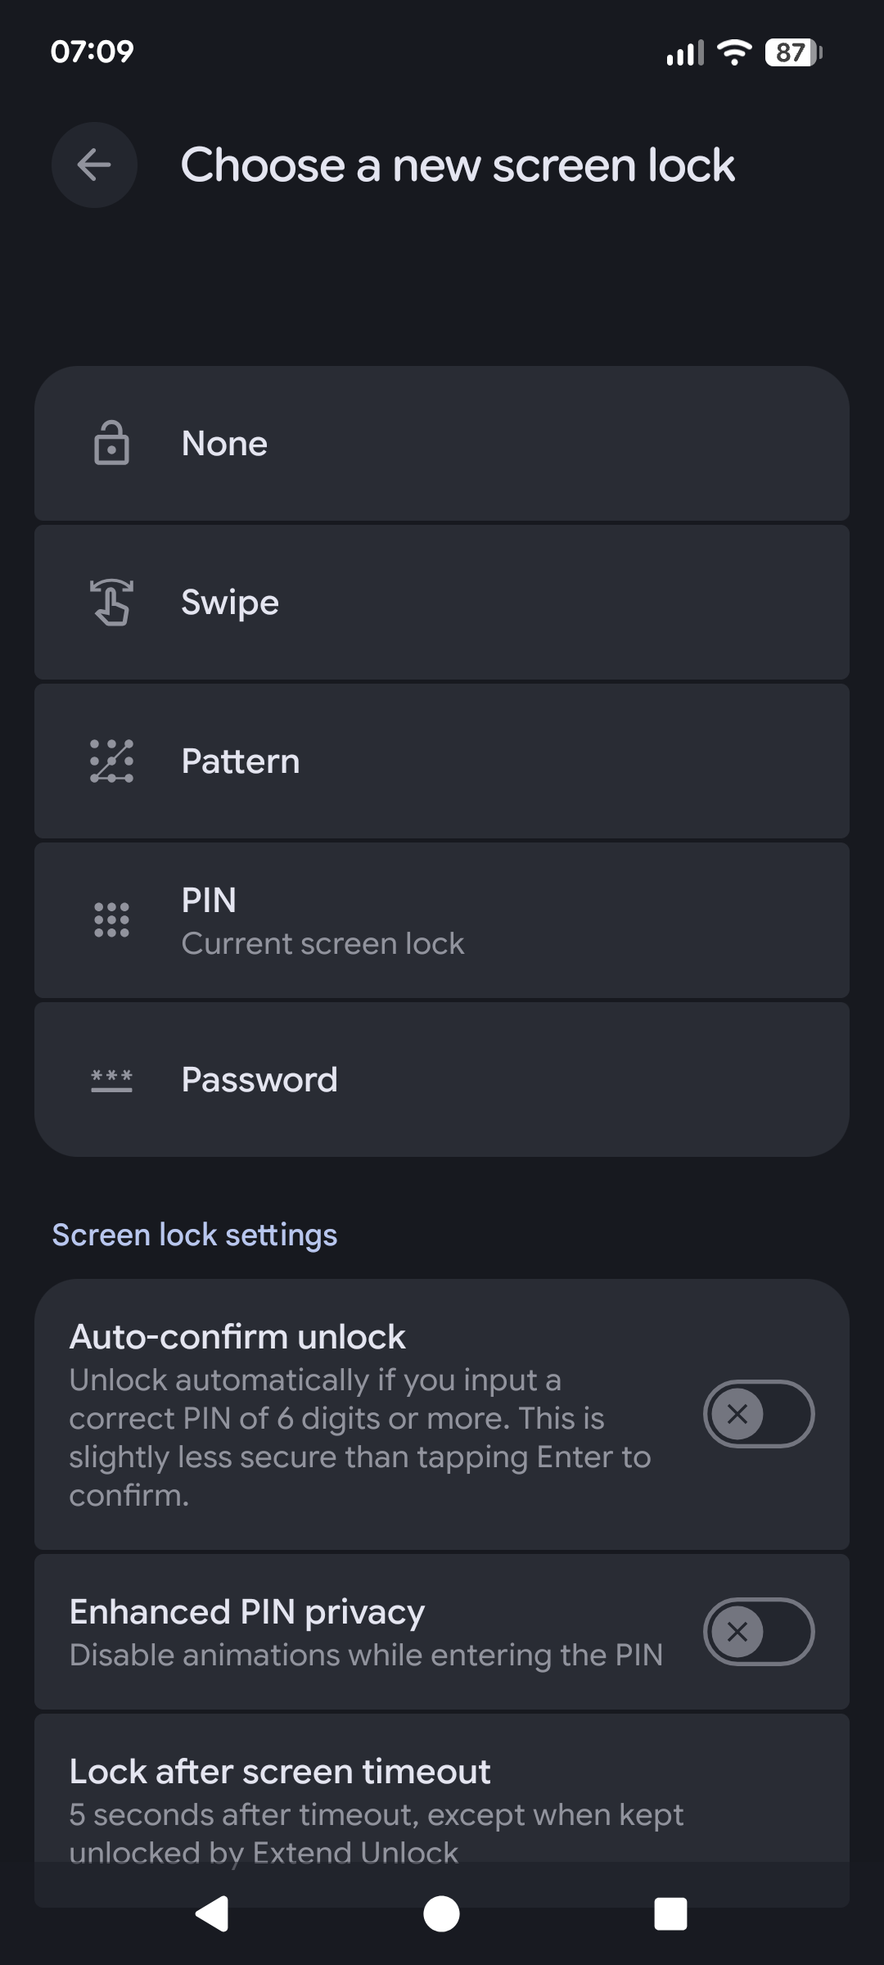Choose the Swipe lock option
This screenshot has height=1965, width=884.
coord(442,602)
